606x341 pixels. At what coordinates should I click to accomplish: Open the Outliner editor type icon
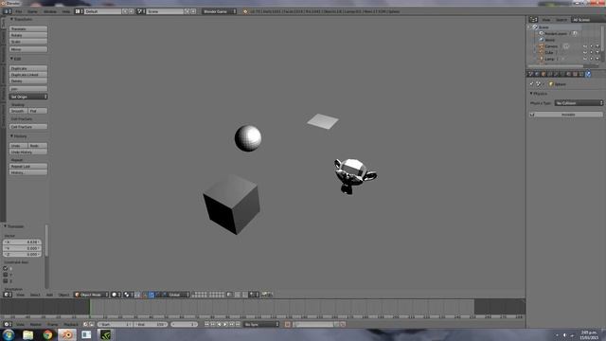click(x=534, y=20)
